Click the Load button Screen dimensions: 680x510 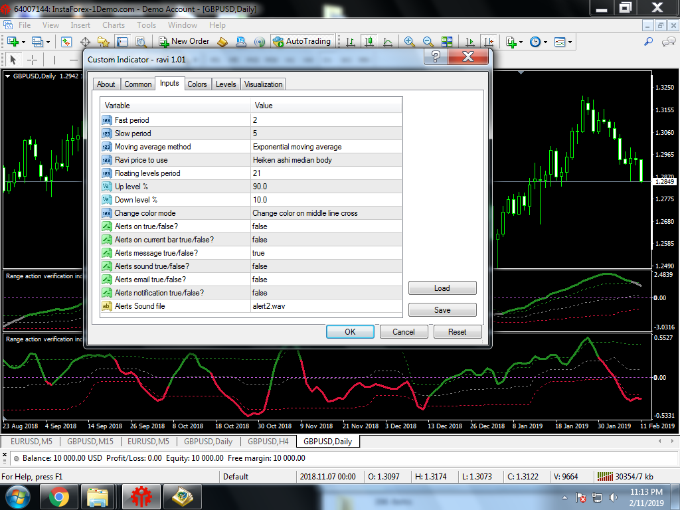(x=442, y=288)
